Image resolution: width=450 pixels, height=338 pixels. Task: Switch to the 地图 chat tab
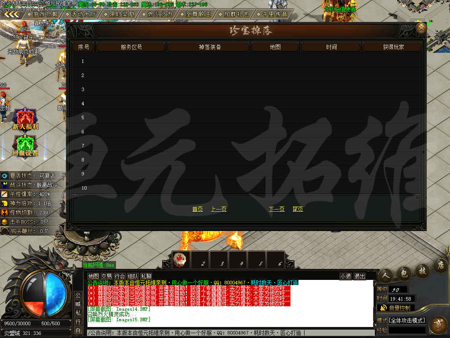coord(93,276)
